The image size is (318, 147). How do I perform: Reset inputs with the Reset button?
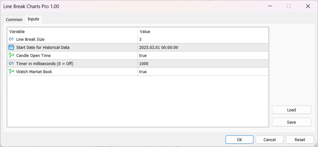tap(300, 140)
